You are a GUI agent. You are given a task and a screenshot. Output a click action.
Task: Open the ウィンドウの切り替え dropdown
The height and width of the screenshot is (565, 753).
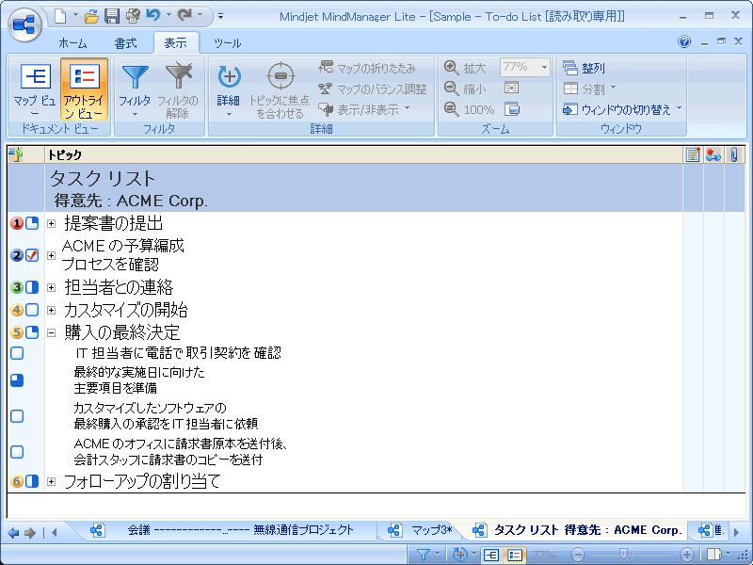click(x=622, y=109)
